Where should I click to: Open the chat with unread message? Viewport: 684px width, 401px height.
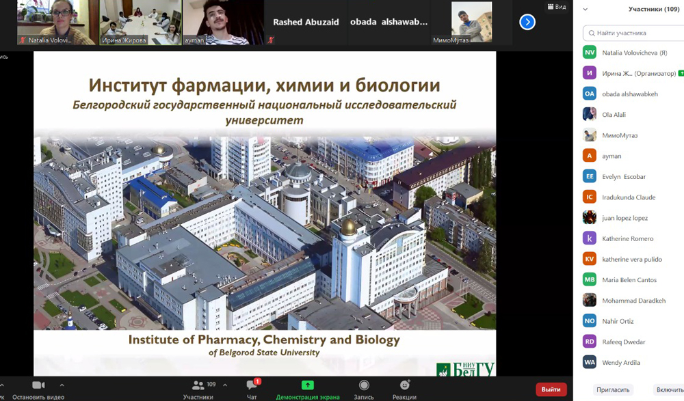coord(252,386)
